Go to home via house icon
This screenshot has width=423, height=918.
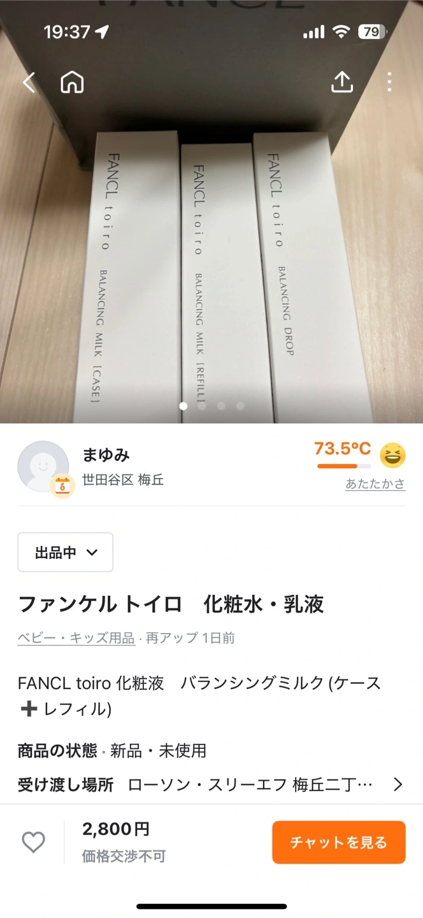pos(72,82)
